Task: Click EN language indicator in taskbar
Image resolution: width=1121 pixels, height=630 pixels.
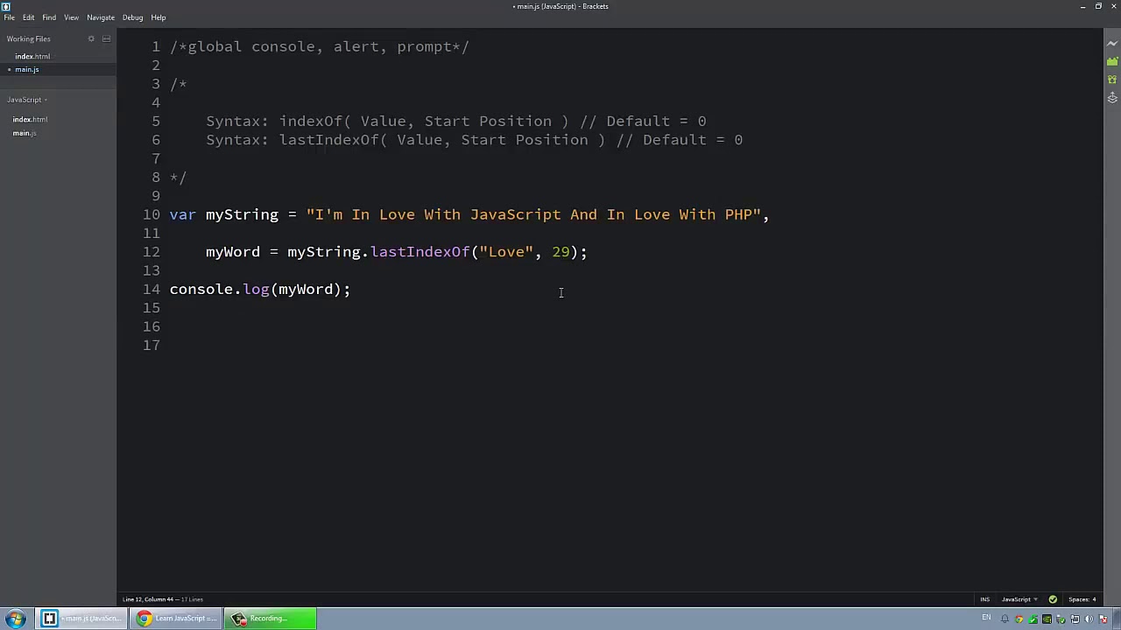Action: 986,618
